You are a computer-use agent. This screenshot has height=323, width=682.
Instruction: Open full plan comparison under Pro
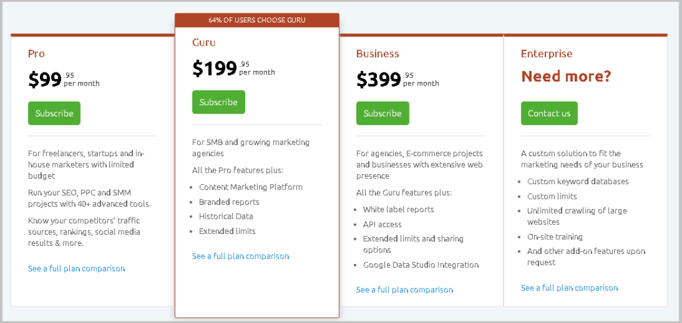[x=77, y=269]
